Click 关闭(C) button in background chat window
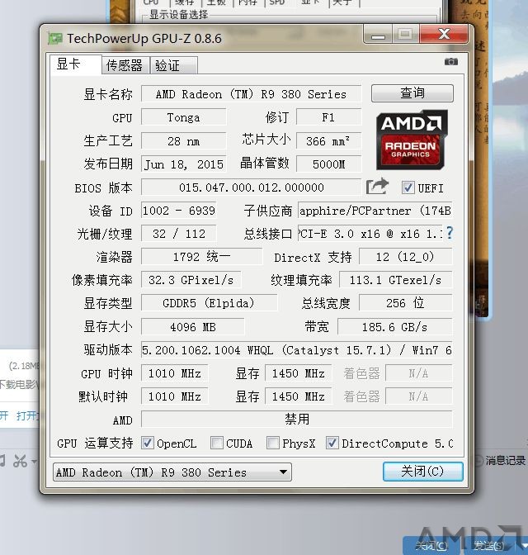This screenshot has height=555, width=528. click(x=431, y=546)
